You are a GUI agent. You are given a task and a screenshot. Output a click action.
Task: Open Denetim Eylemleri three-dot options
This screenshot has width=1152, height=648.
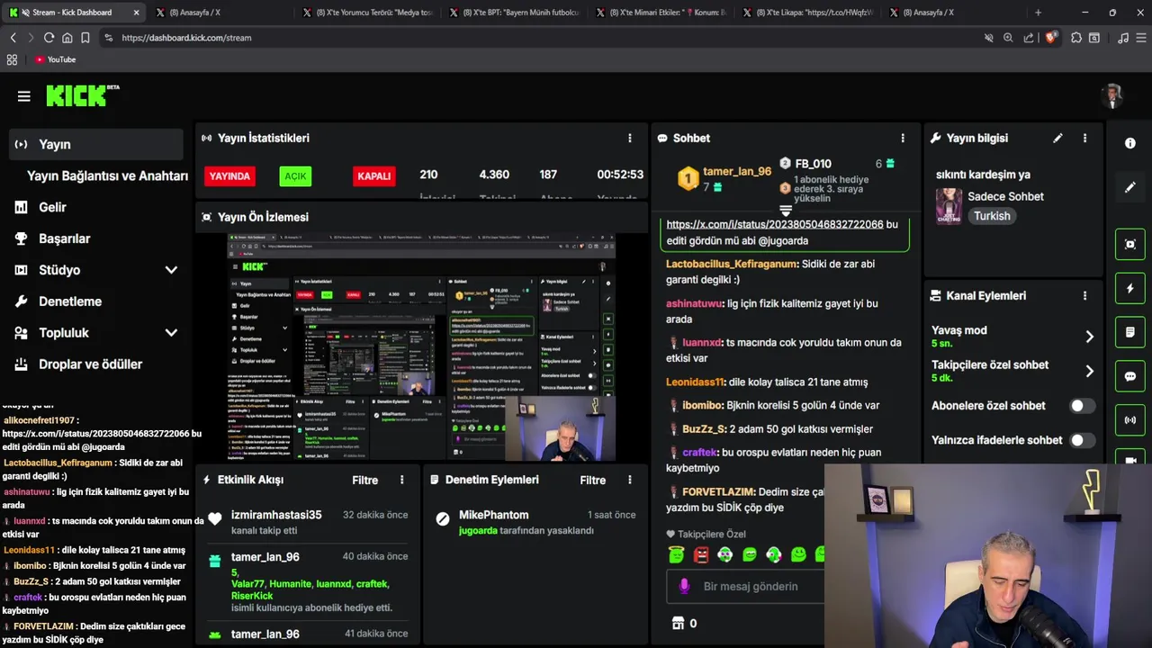point(630,480)
